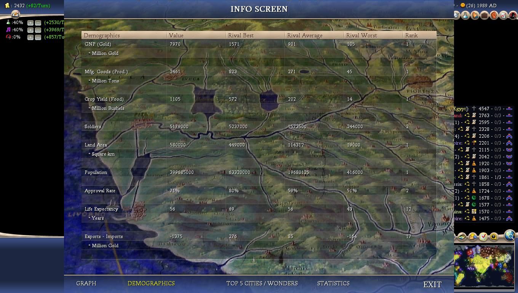Select the Demographics tab
518x293 pixels.
tap(151, 283)
